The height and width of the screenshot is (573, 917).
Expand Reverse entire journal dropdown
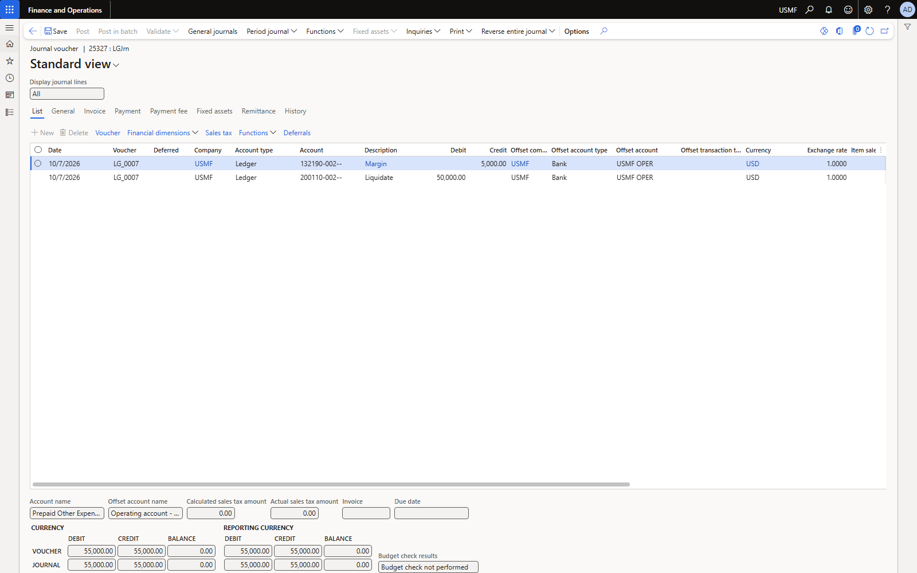(x=518, y=32)
